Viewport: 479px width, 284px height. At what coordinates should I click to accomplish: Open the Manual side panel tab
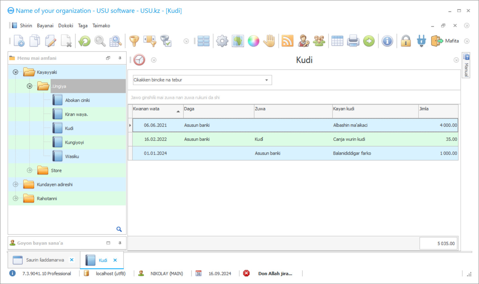[466, 65]
